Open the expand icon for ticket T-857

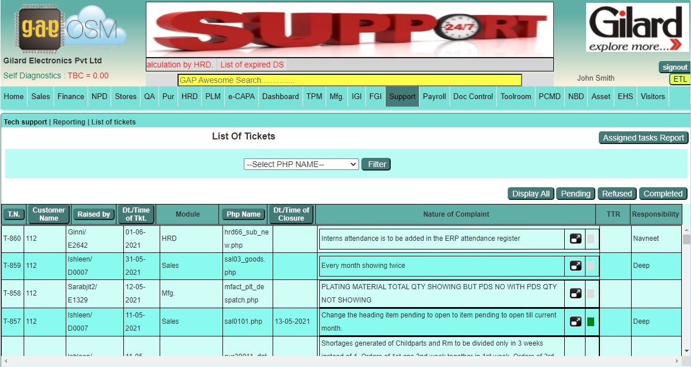575,321
